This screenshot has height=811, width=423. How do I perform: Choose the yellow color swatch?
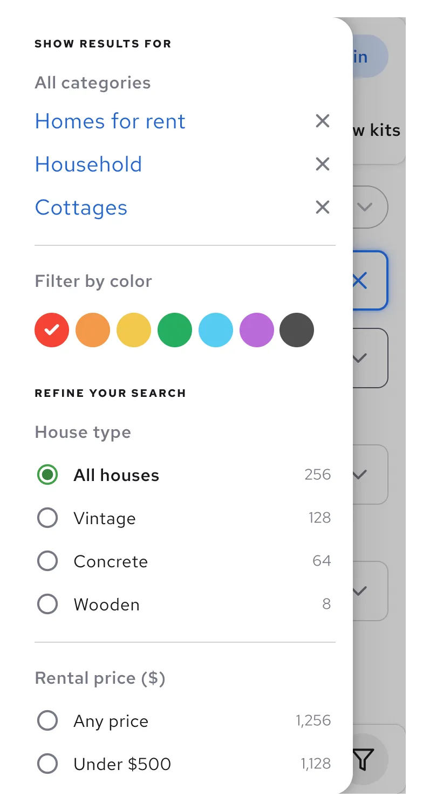[134, 330]
